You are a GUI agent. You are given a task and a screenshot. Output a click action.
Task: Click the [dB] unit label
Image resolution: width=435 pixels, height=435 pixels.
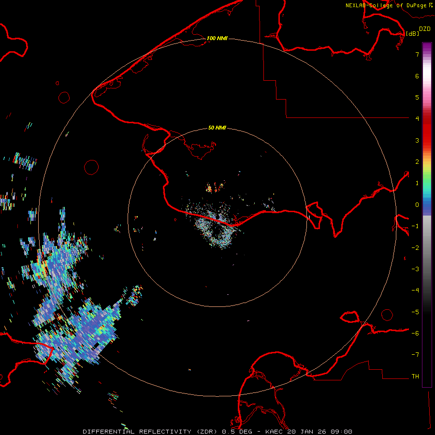pyautogui.click(x=412, y=33)
